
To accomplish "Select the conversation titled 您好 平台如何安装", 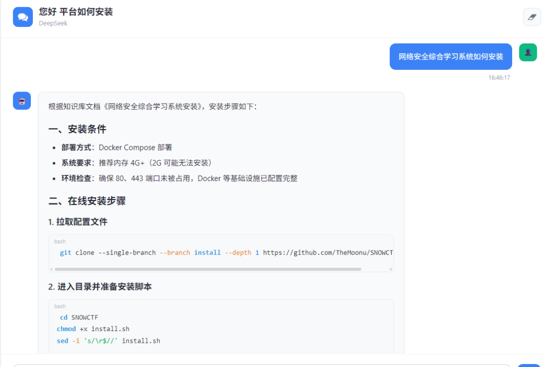I will tap(76, 12).
